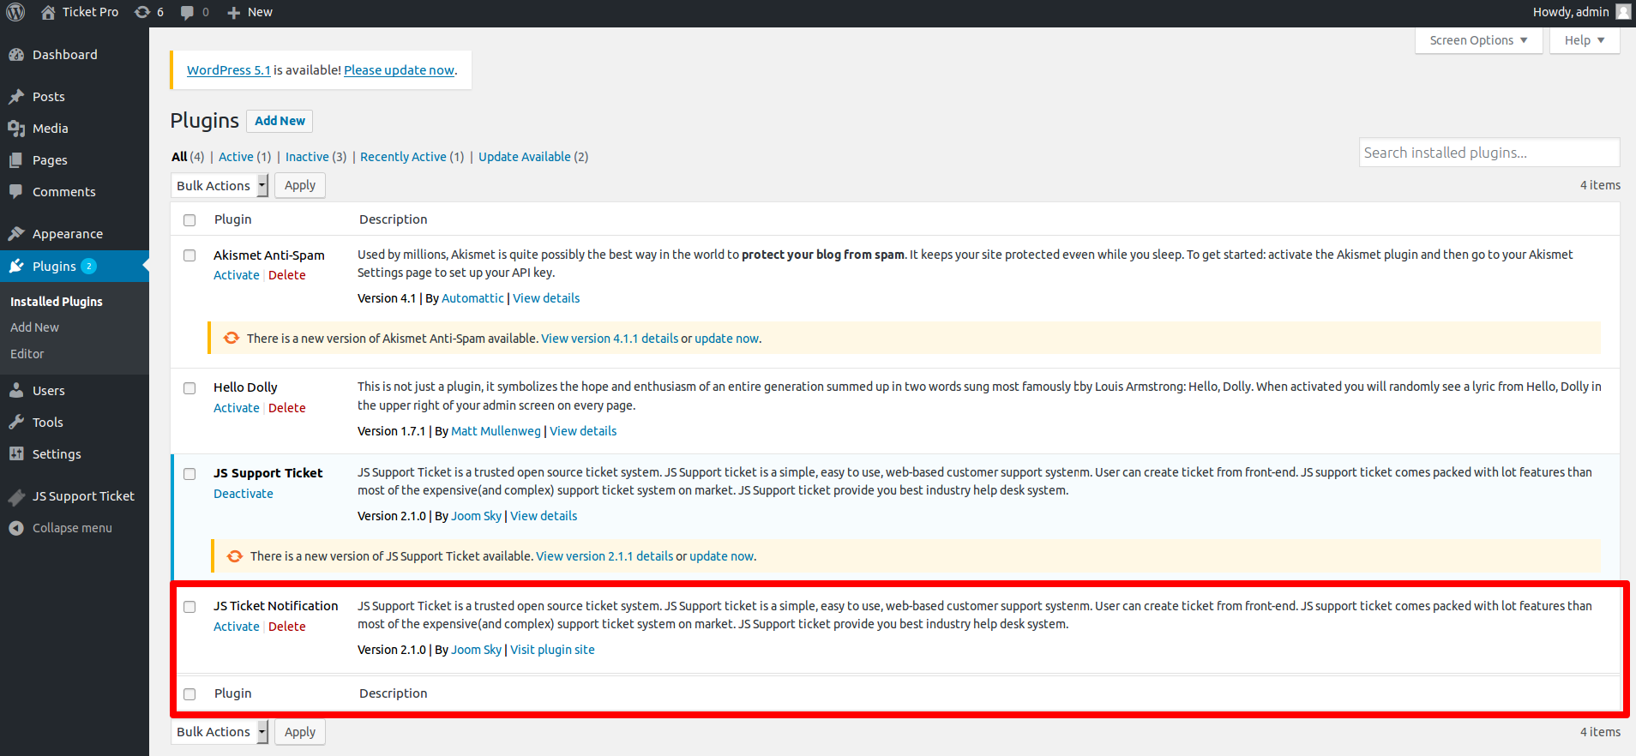Open Installed Plugins submenu item
Screen dimensions: 1636x756
pyautogui.click(x=57, y=301)
